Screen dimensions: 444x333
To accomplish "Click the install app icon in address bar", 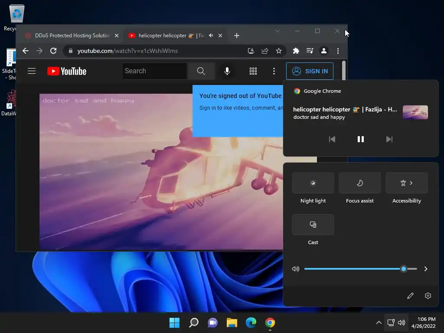I will click(251, 51).
